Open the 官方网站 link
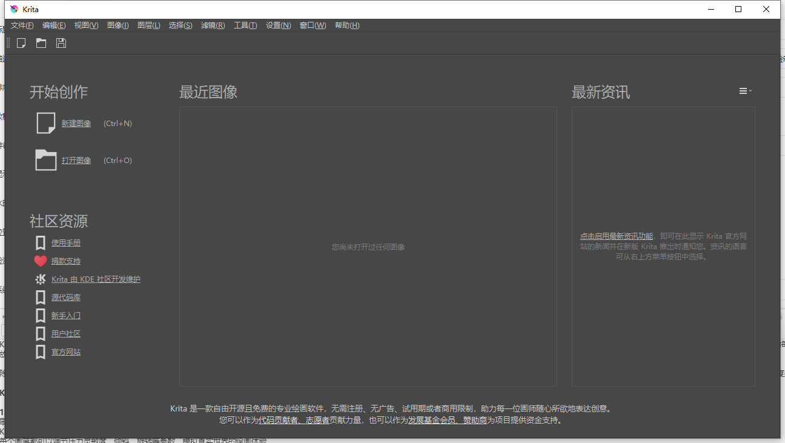The width and height of the screenshot is (785, 443). pos(66,352)
